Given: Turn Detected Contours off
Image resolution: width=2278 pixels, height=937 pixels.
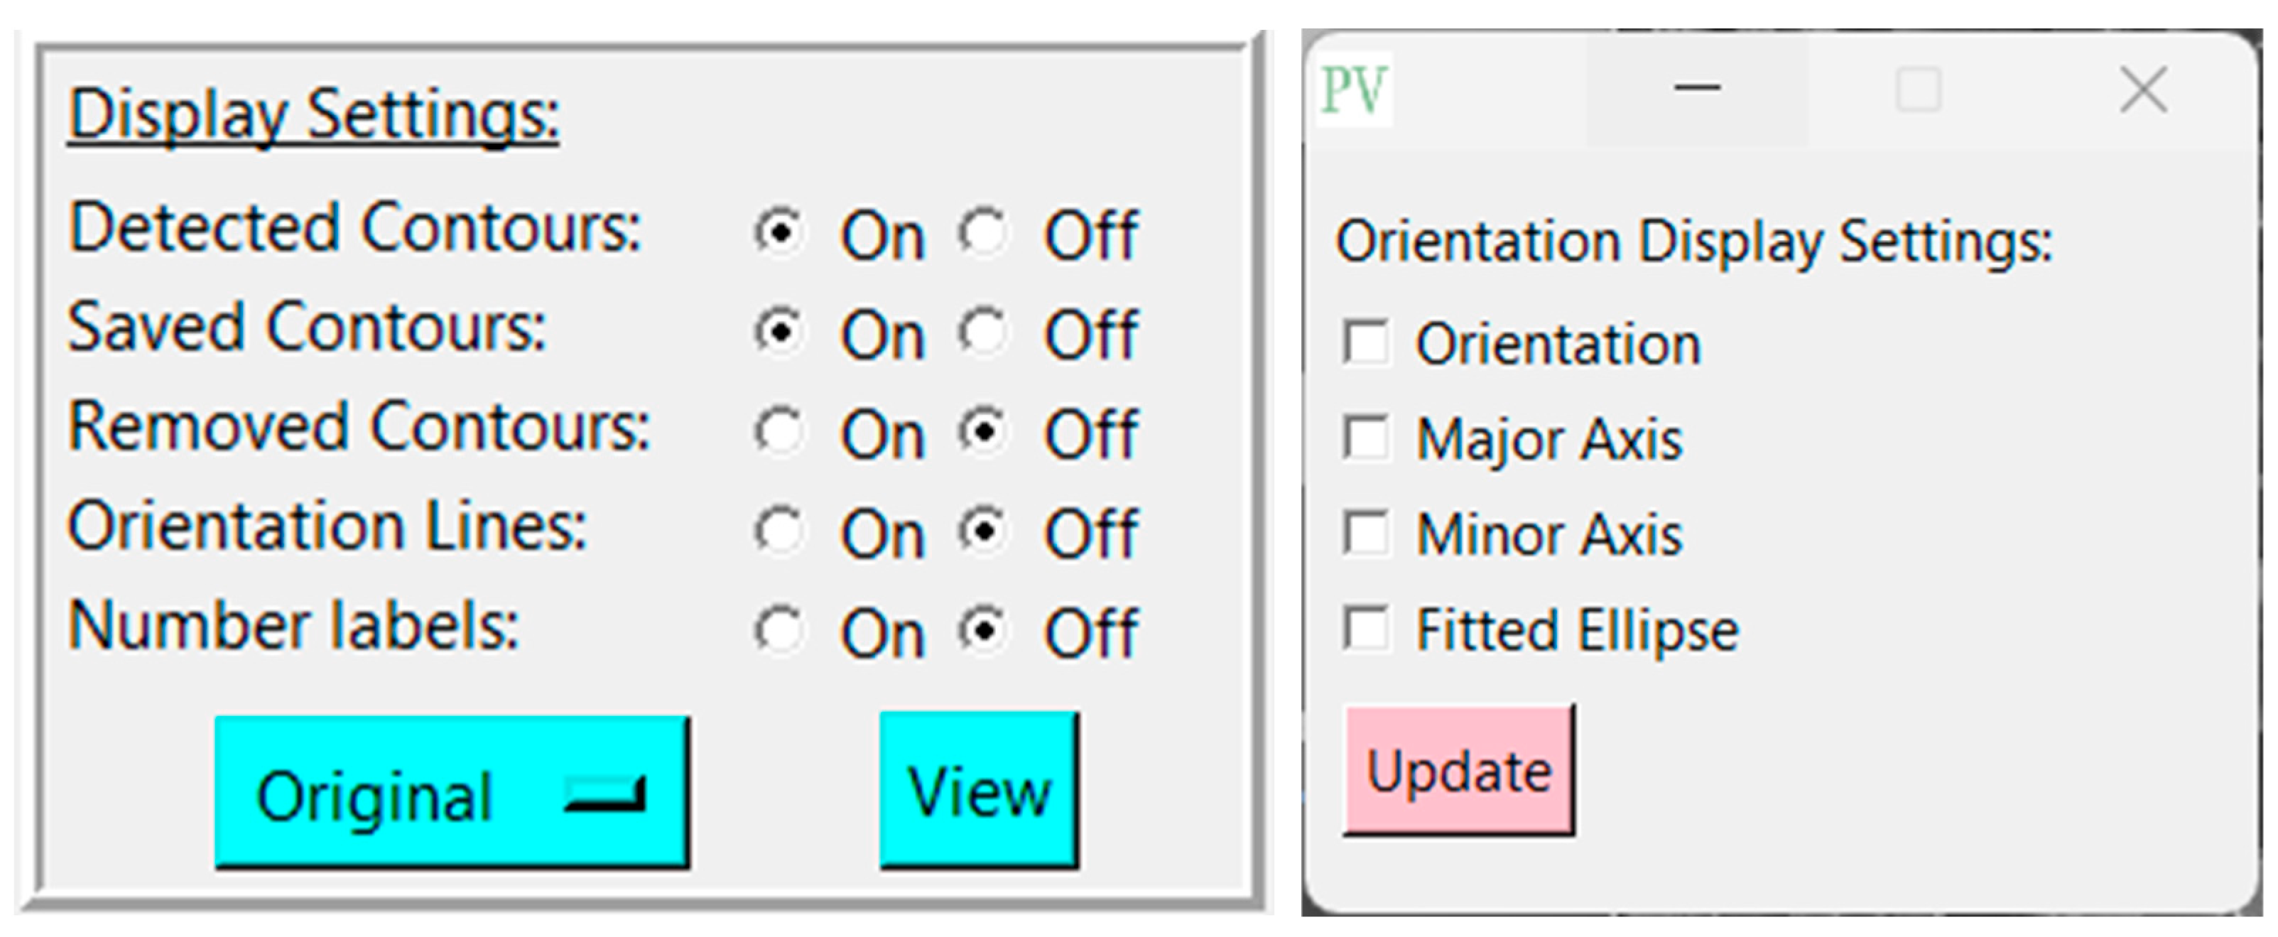Looking at the screenshot, I should [x=983, y=233].
